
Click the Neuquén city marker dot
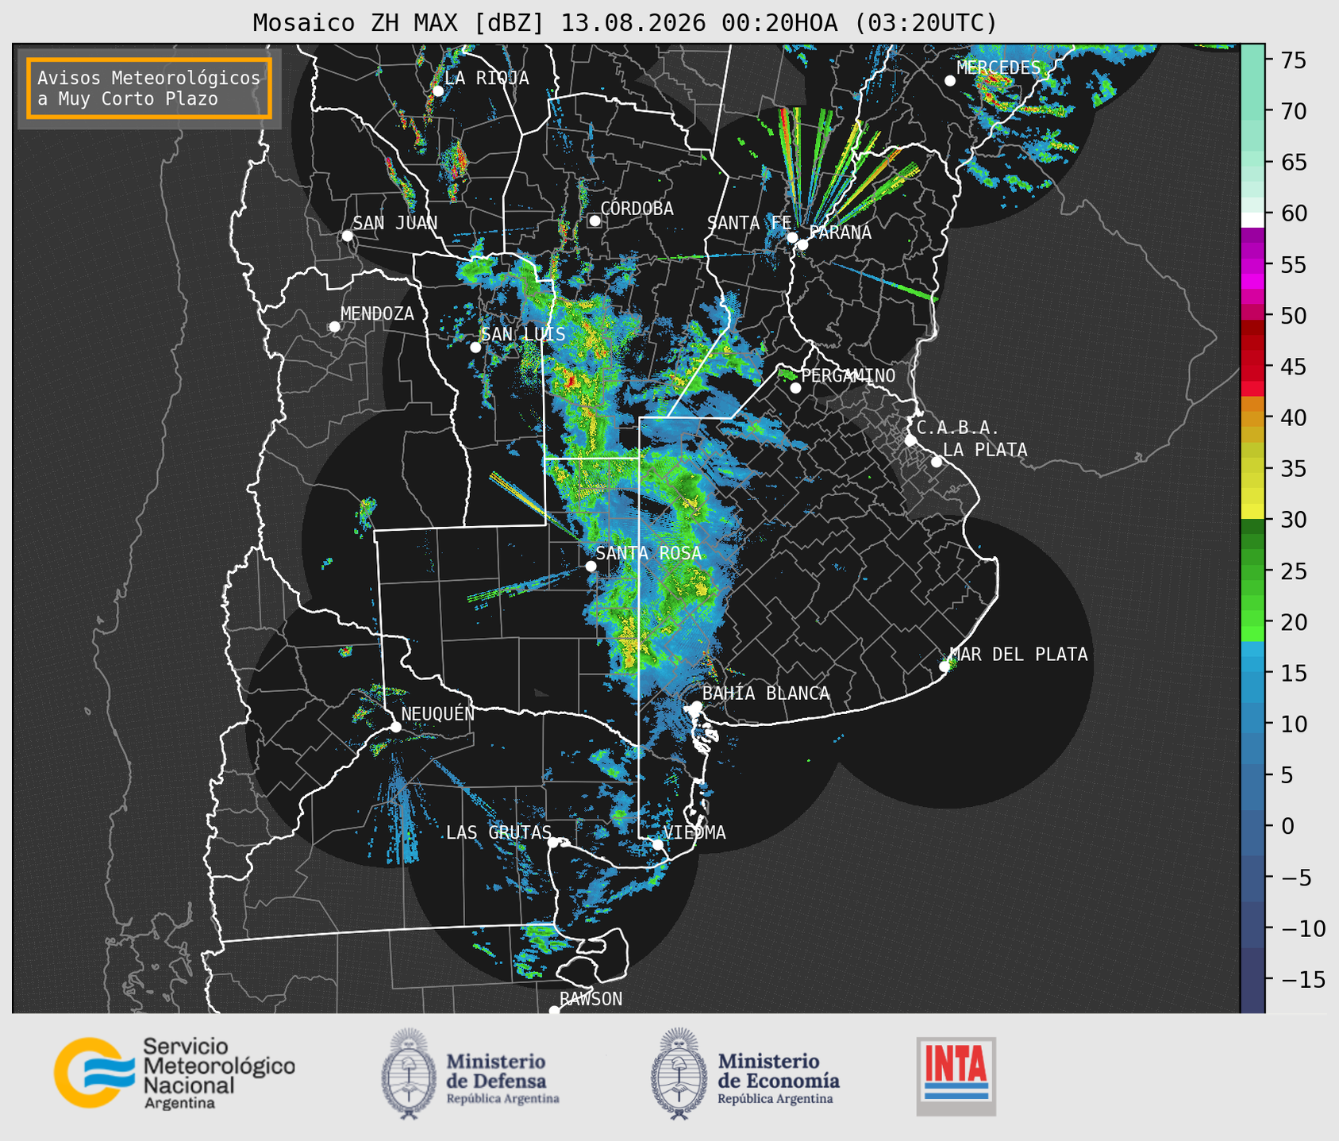pos(395,727)
